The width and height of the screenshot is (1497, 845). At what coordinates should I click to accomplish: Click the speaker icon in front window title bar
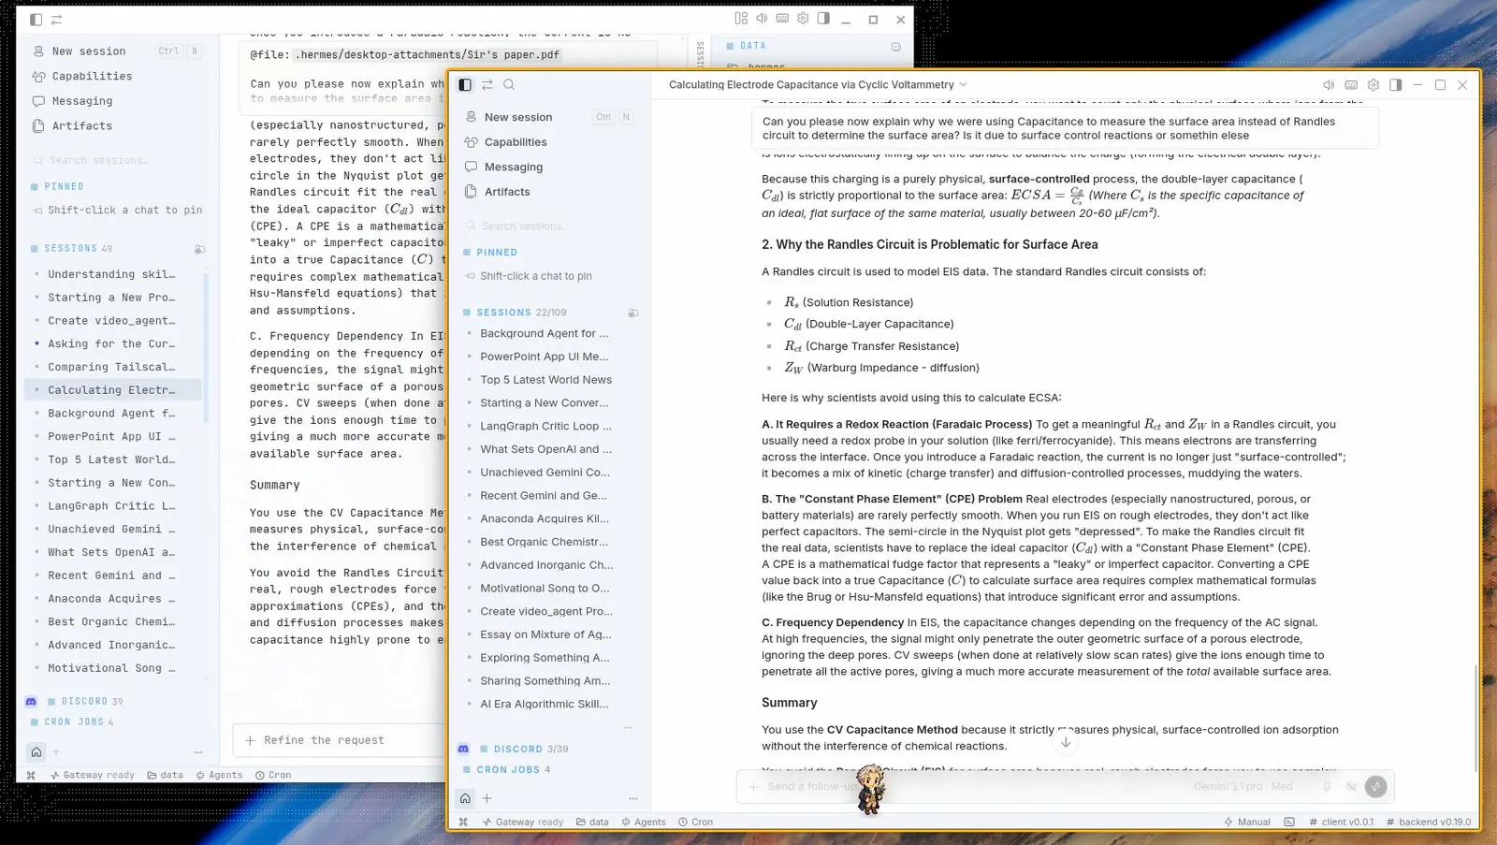pos(1329,84)
